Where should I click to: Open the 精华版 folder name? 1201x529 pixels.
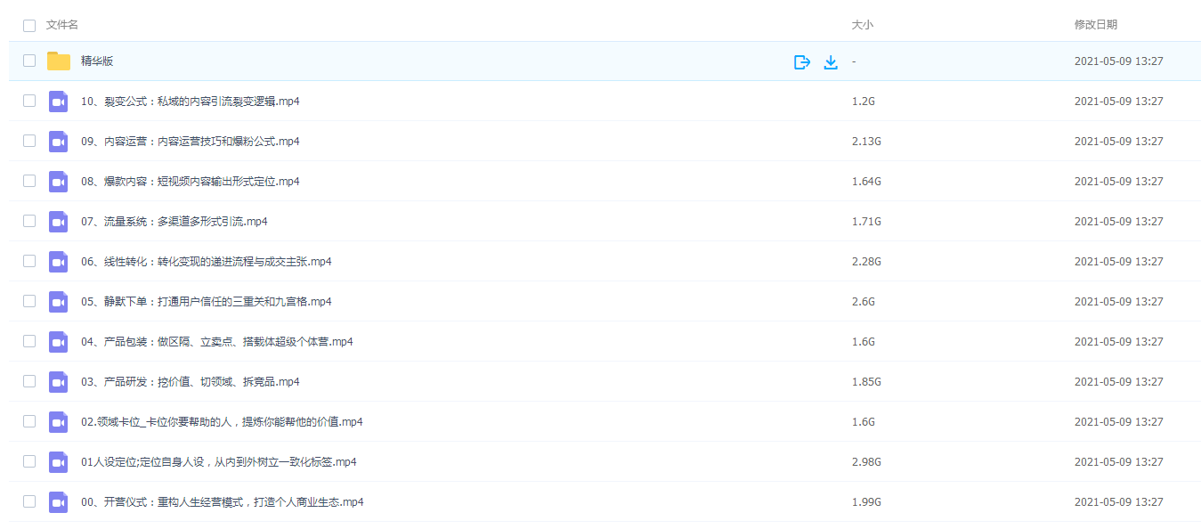pyautogui.click(x=97, y=61)
